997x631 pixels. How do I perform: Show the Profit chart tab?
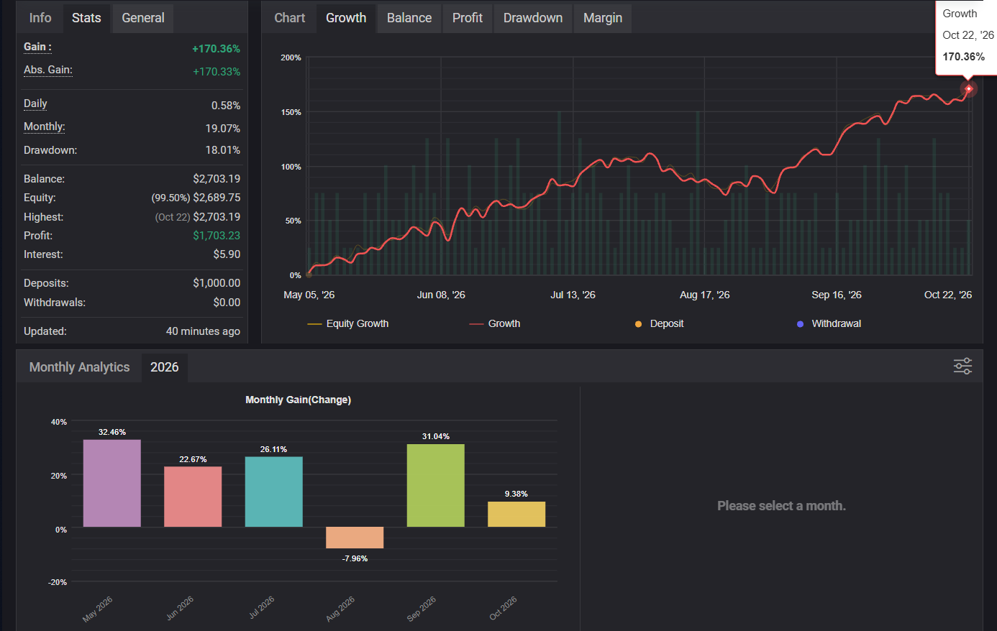[468, 18]
